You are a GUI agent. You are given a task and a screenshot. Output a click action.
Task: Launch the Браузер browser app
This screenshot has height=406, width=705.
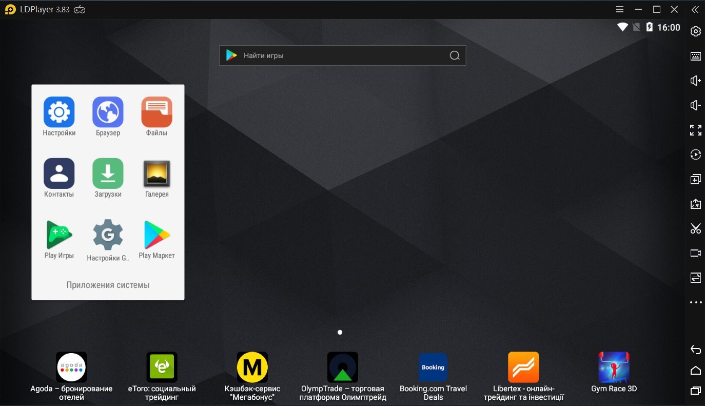pyautogui.click(x=108, y=112)
